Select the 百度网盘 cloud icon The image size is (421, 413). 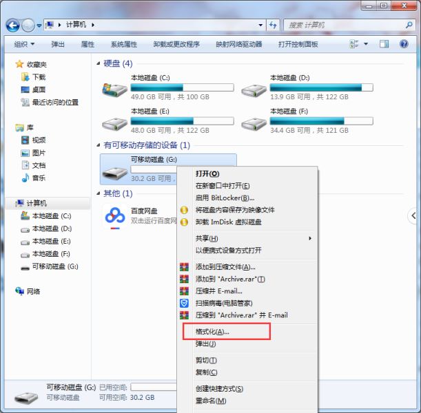point(115,218)
